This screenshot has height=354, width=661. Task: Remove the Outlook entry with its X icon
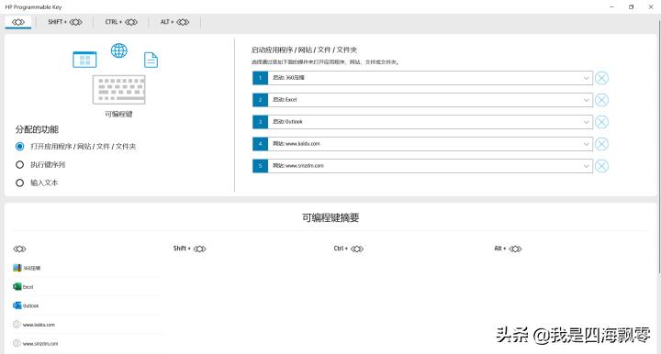(x=601, y=122)
